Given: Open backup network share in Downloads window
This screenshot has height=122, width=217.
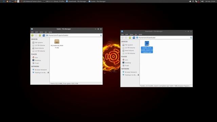Looking at the screenshot, I should [129, 75].
